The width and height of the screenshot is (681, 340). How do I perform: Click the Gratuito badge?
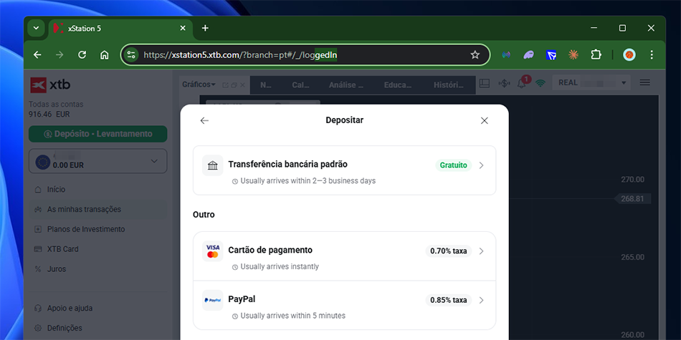454,165
